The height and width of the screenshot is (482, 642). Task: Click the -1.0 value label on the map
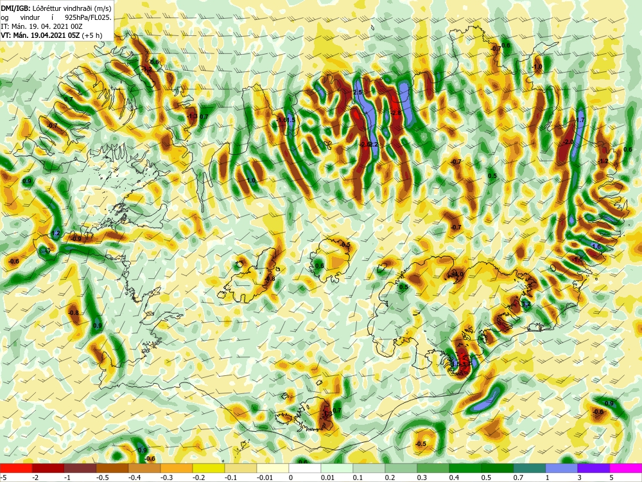[x=537, y=67]
